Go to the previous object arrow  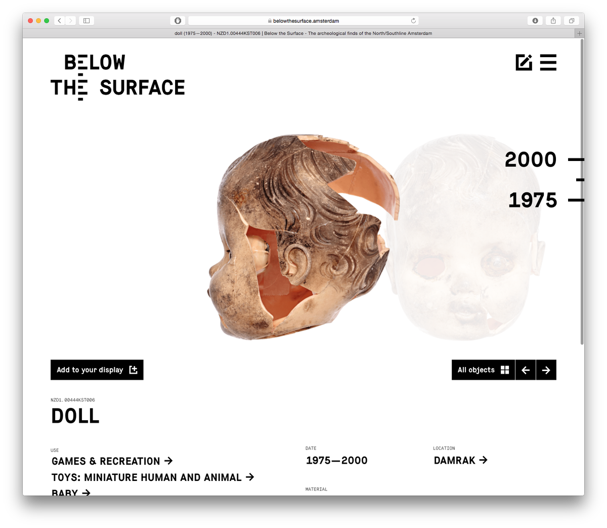(x=526, y=370)
